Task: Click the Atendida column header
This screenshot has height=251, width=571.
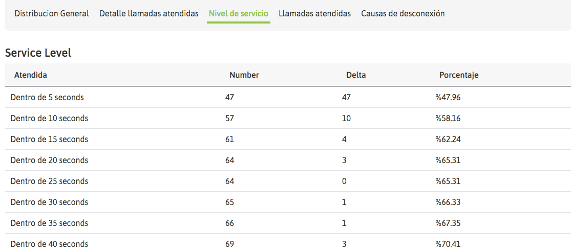Action: coord(31,75)
